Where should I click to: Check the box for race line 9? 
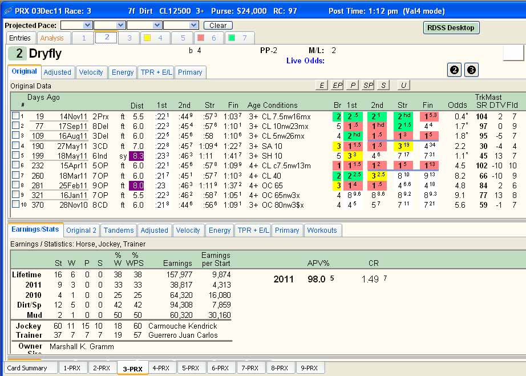click(x=15, y=194)
